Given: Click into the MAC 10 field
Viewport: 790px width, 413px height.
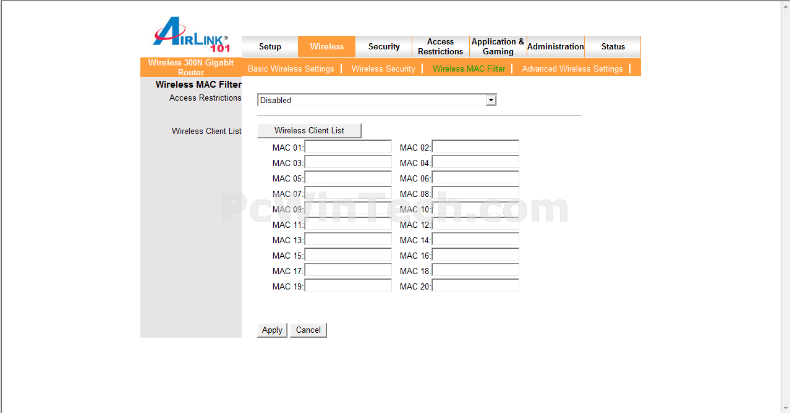Looking at the screenshot, I should click(x=475, y=209).
